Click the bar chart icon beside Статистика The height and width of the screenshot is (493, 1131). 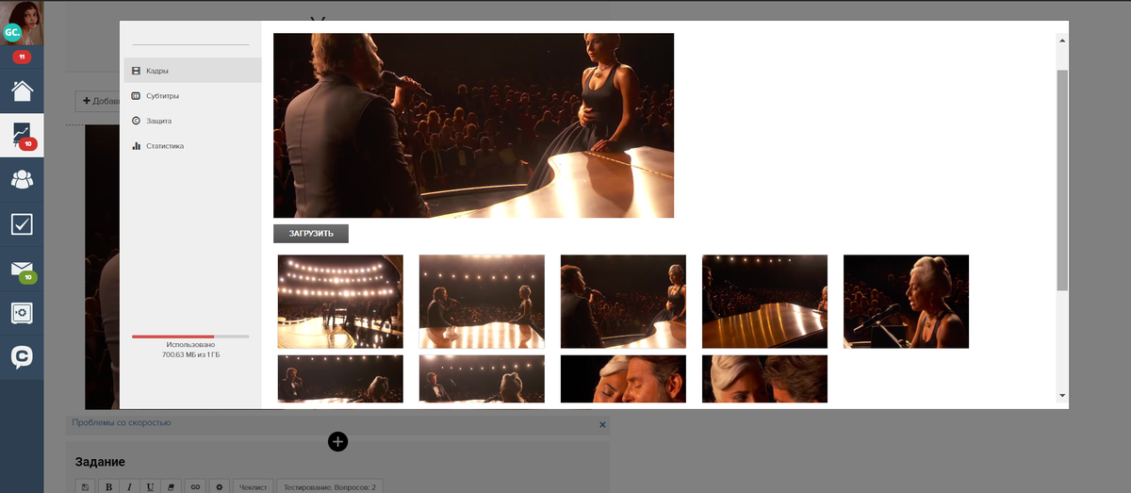coord(137,146)
